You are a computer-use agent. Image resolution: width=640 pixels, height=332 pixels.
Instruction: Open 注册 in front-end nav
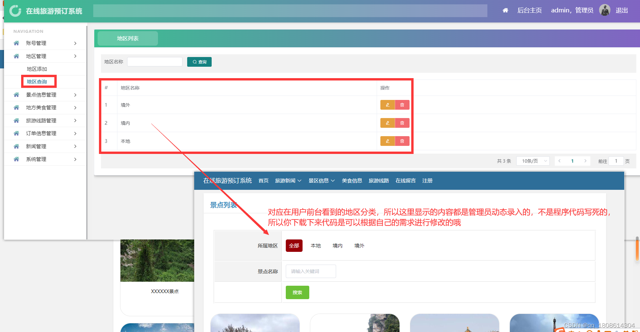tap(427, 180)
